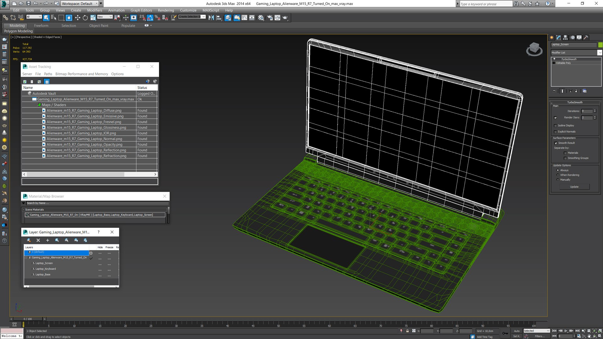This screenshot has width=603, height=339.
Task: Open reference coordinate system View dropdown
Action: click(105, 17)
